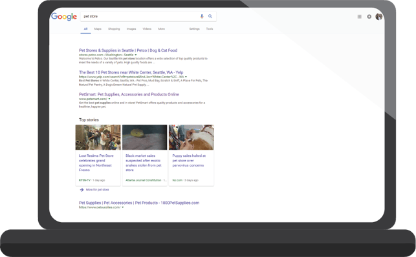The height and width of the screenshot is (257, 416).
Task: Expand the dropdown arrow next to www.petsmart.com
Action: (x=109, y=99)
